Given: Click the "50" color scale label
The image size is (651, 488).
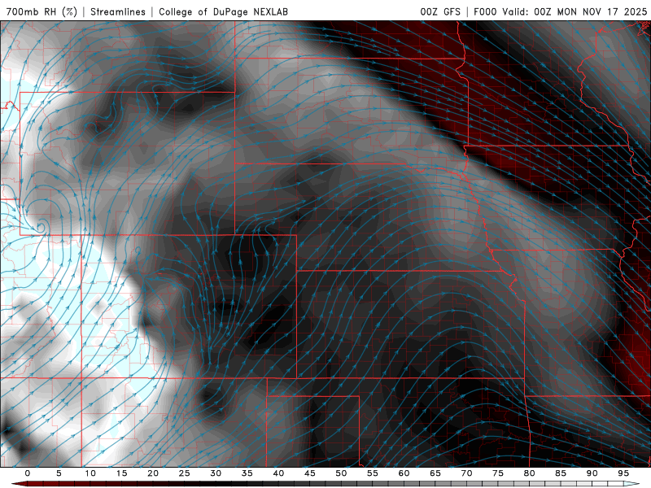Looking at the screenshot, I should coord(341,473).
